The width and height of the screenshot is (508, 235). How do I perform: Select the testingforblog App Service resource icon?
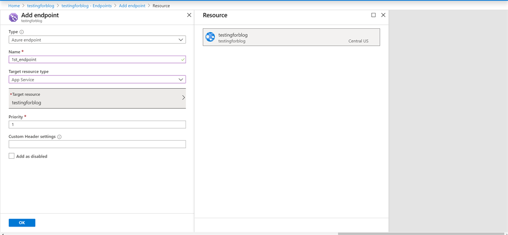coord(210,37)
